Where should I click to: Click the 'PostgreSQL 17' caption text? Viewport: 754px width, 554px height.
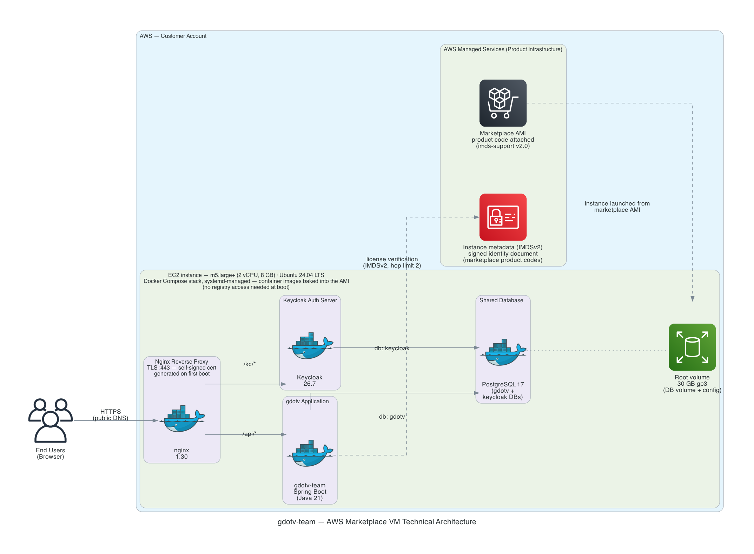tap(503, 385)
